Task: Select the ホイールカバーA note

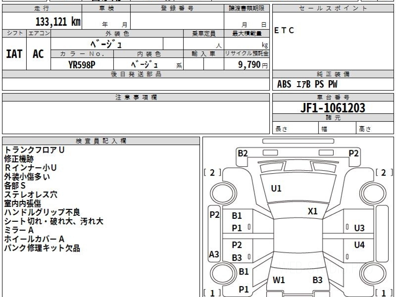Action: click(34, 239)
